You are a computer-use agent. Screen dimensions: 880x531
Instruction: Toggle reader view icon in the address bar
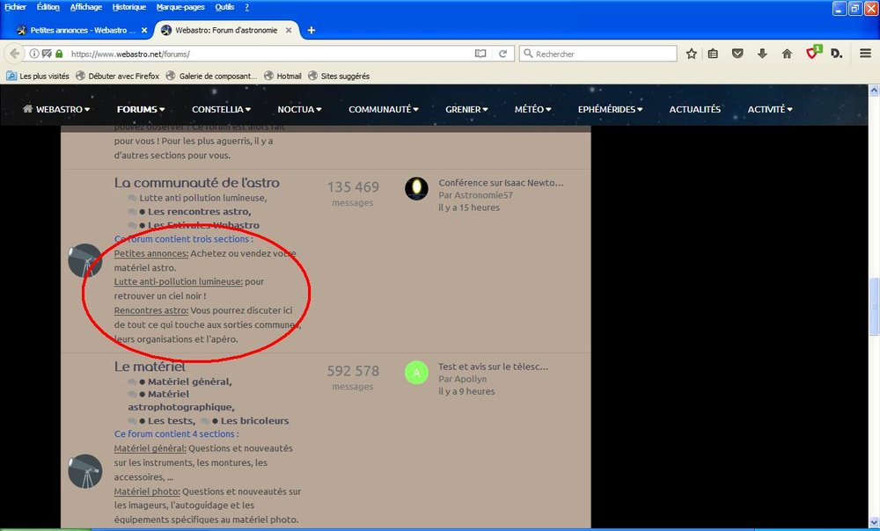(480, 54)
